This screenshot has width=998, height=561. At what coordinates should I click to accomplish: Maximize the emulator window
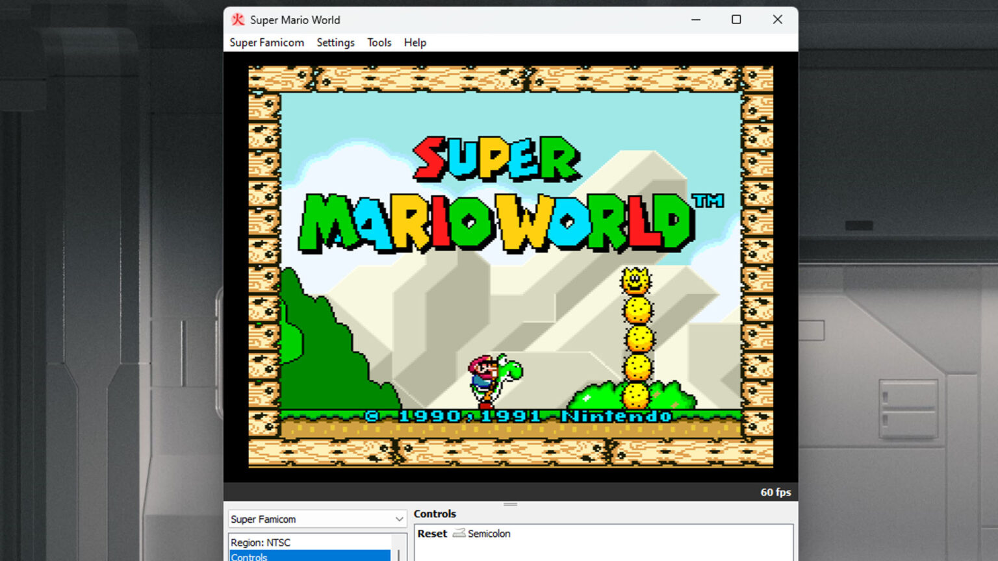coord(737,20)
